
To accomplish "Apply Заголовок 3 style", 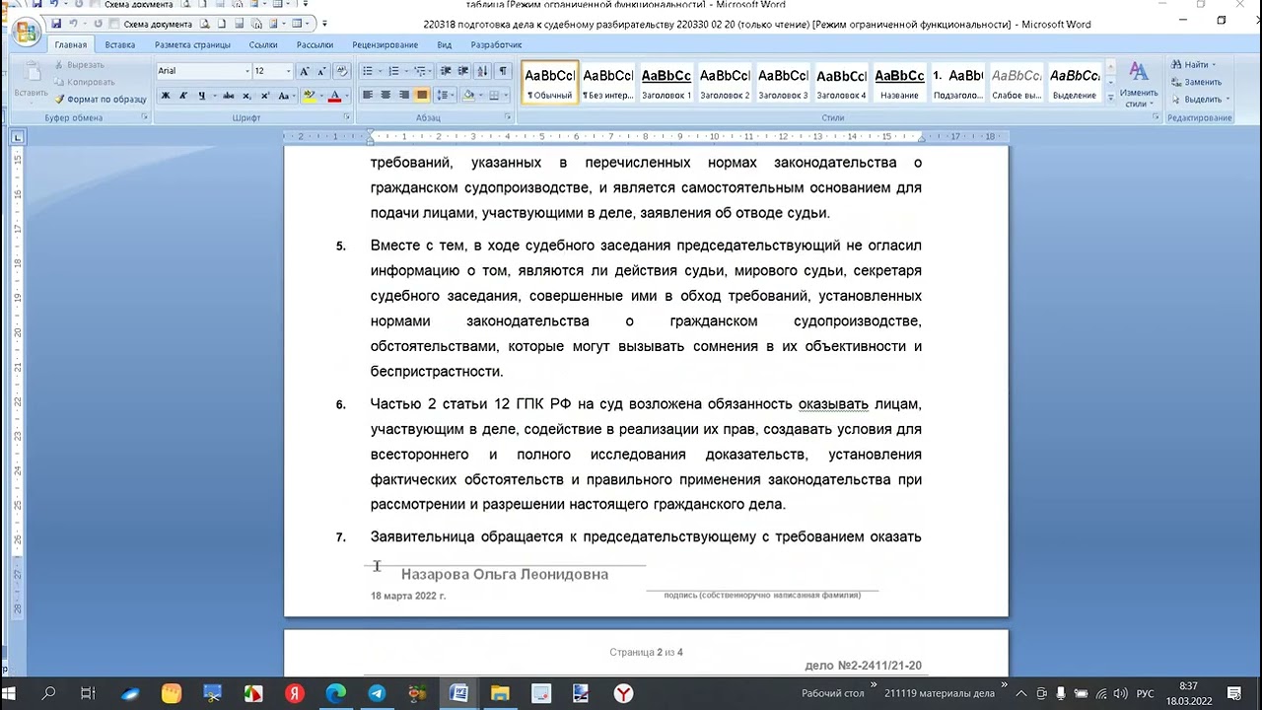I will click(x=783, y=83).
